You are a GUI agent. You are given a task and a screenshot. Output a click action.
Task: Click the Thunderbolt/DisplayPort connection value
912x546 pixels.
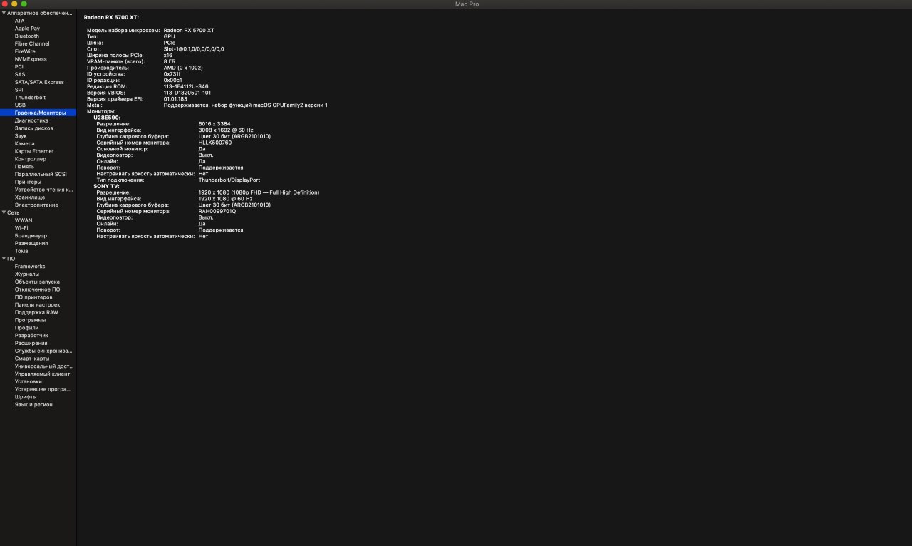click(x=229, y=180)
